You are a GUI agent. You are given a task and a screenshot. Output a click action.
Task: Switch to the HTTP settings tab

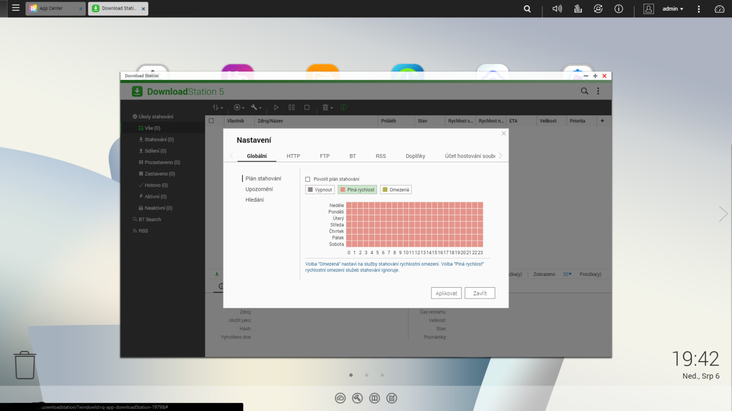(x=293, y=156)
